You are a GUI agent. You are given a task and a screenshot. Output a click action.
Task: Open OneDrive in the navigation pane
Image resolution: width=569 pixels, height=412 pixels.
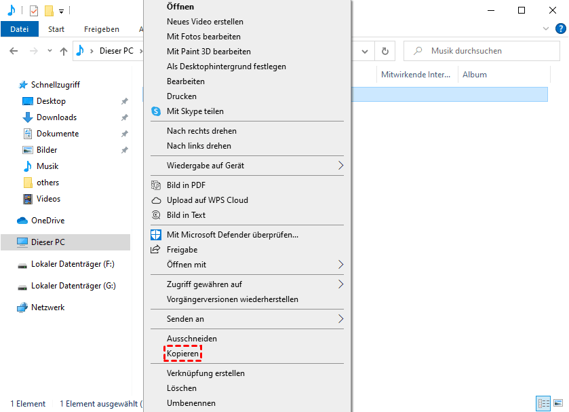click(47, 221)
